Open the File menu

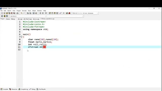coord(2,11)
